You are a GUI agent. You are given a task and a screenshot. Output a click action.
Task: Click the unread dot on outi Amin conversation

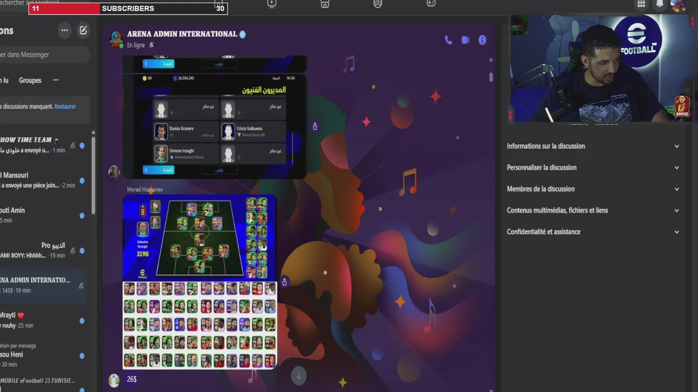(x=82, y=216)
